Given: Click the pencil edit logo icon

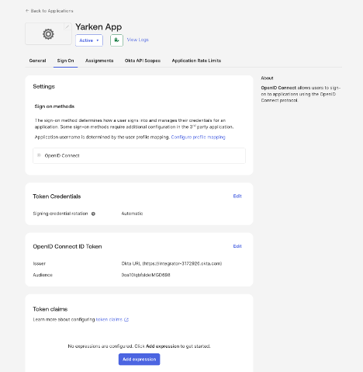Looking at the screenshot, I should pyautogui.click(x=67, y=26).
